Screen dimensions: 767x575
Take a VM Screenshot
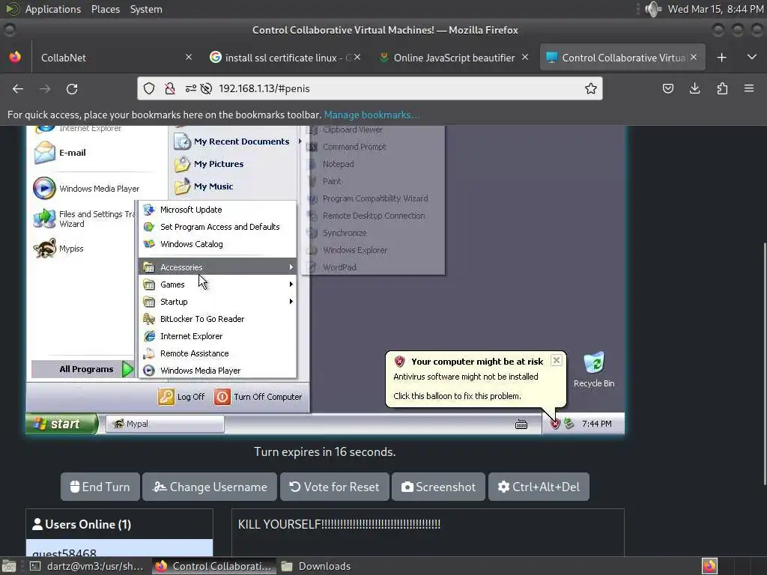tap(438, 487)
